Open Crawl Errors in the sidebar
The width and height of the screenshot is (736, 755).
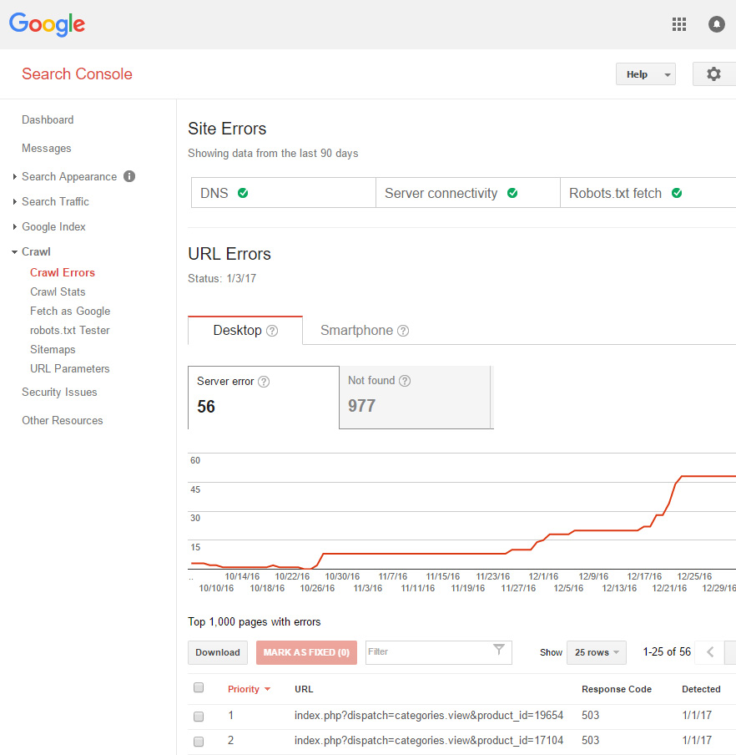pos(63,272)
